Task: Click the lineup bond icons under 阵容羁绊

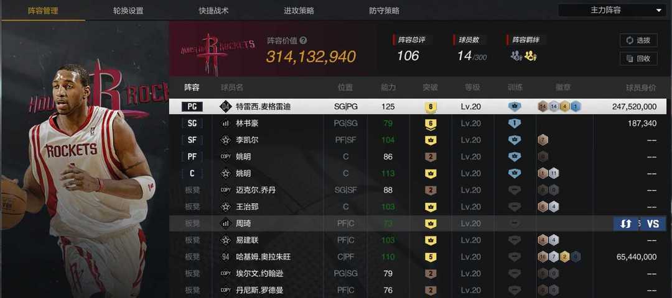Action: [x=523, y=56]
